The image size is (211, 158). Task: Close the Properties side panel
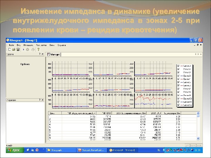click(43, 100)
